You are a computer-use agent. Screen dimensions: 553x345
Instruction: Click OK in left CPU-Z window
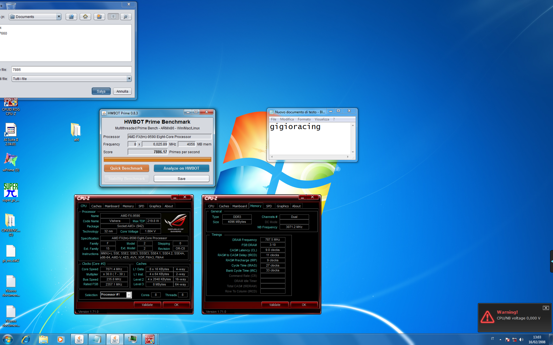click(176, 305)
